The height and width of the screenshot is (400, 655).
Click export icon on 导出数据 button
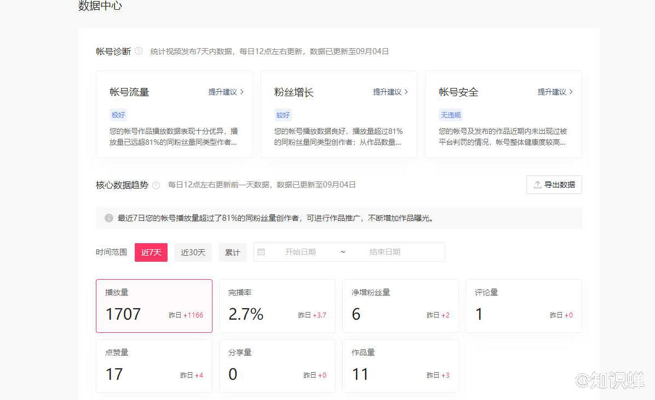[x=537, y=185]
